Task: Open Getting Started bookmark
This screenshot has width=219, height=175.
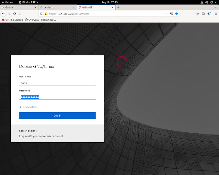Action: coord(12,20)
